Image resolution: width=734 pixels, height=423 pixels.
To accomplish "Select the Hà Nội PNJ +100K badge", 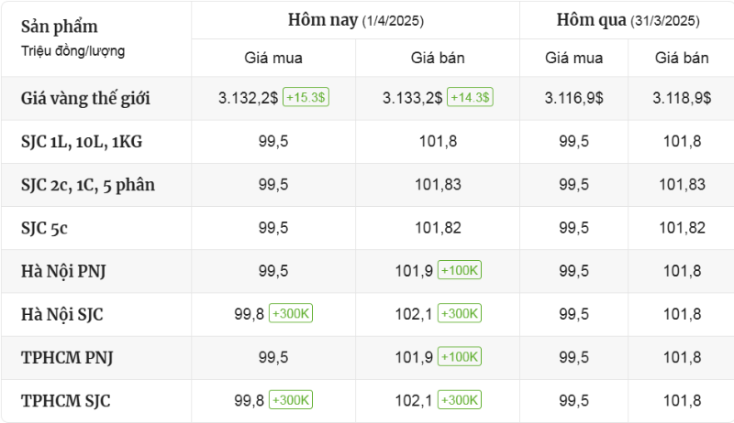I will (x=460, y=270).
